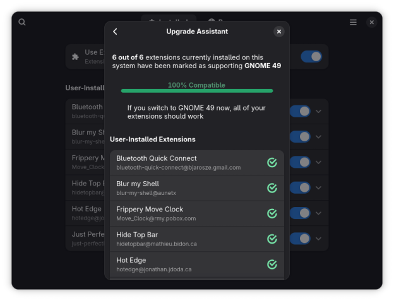Click the puzzle piece Use Extensions icon

(76, 57)
